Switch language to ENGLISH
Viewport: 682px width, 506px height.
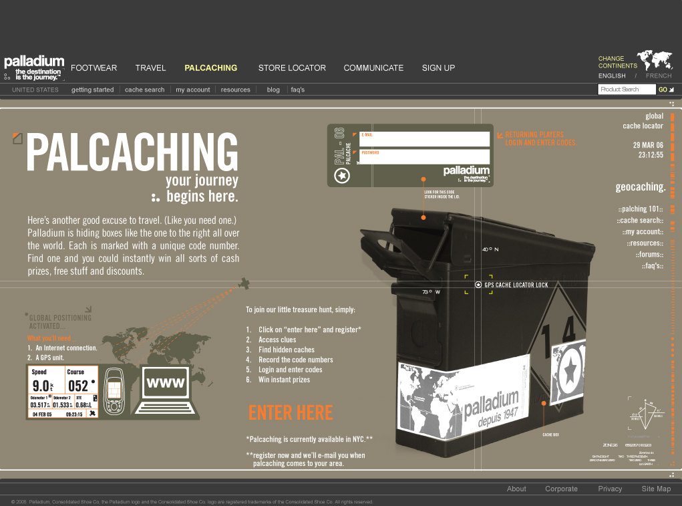tap(612, 76)
